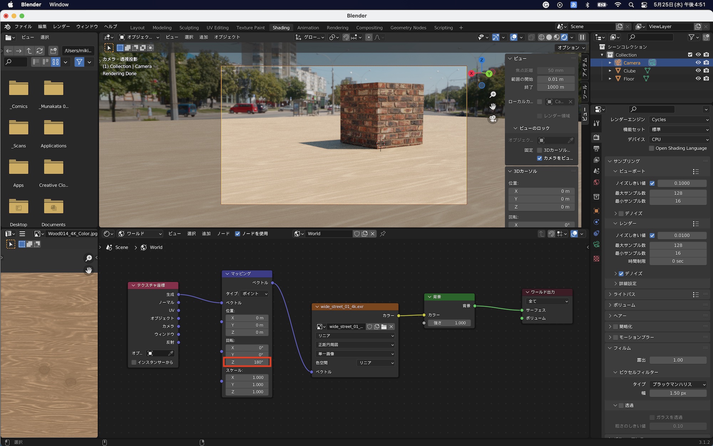The width and height of the screenshot is (713, 446).
Task: Open the mapping type ポイント dropdown
Action: pyautogui.click(x=254, y=294)
